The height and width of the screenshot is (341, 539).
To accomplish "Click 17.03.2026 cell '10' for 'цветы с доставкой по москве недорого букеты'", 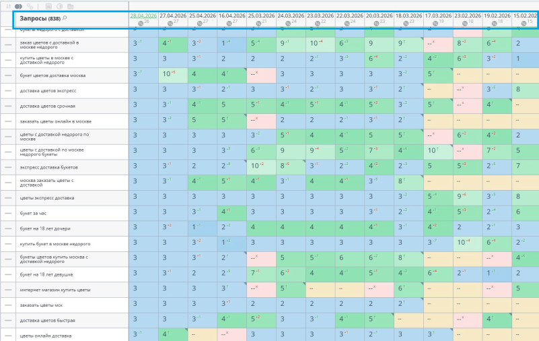I will tap(438, 152).
